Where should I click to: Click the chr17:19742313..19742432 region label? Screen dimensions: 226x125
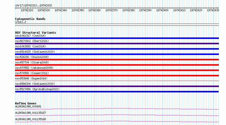coord(34,6)
